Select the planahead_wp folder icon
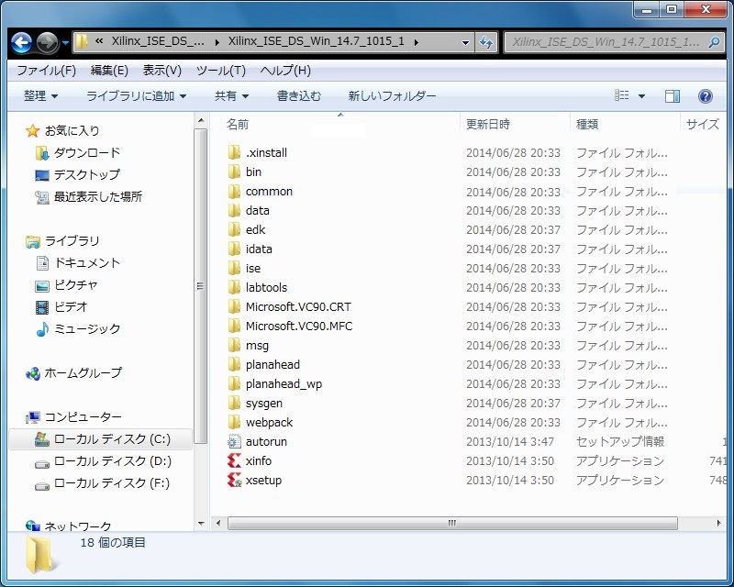The image size is (734, 587). pyautogui.click(x=234, y=384)
